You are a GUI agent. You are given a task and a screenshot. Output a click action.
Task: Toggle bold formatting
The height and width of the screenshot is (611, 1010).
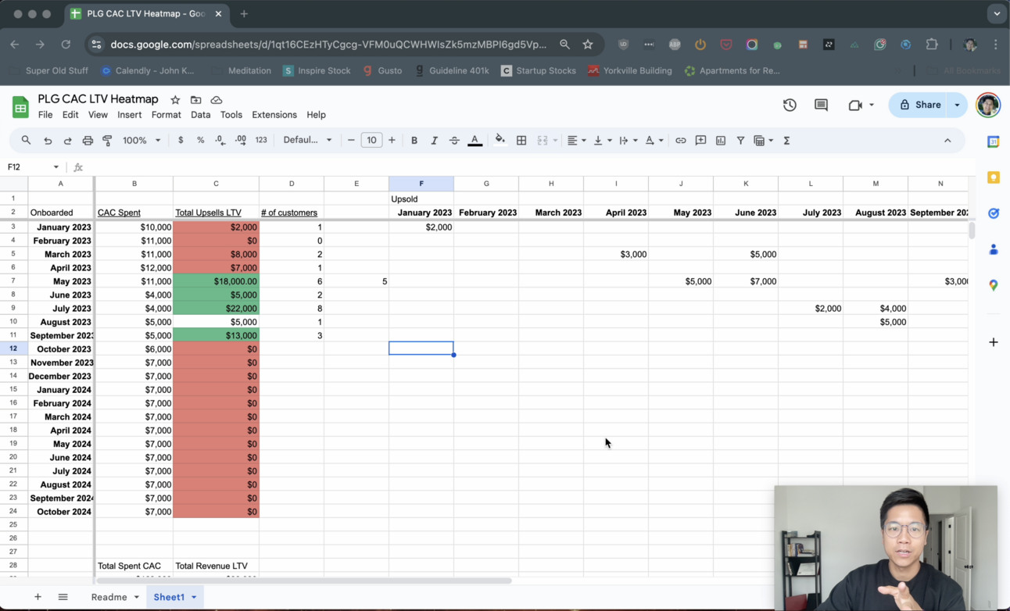click(414, 140)
